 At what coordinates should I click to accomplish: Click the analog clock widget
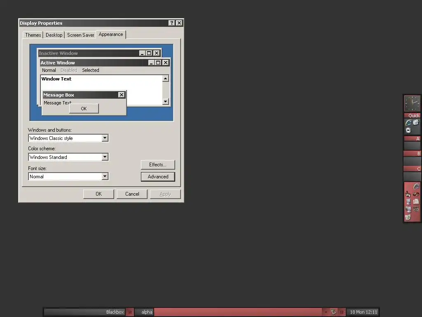point(412,103)
